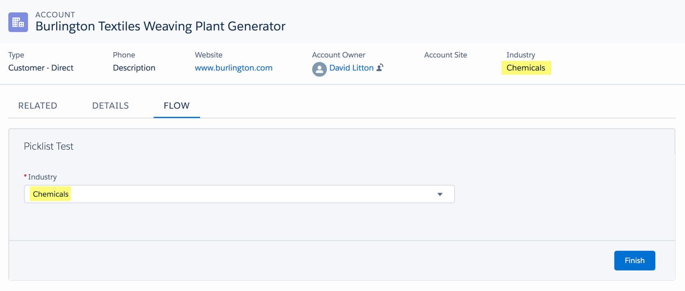Click the account building icon
Screen dimensions: 685x291
18,22
